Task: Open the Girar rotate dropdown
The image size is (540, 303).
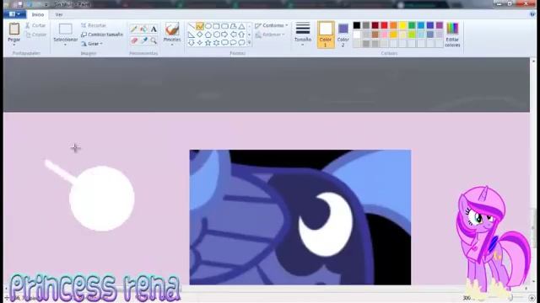Action: click(92, 44)
